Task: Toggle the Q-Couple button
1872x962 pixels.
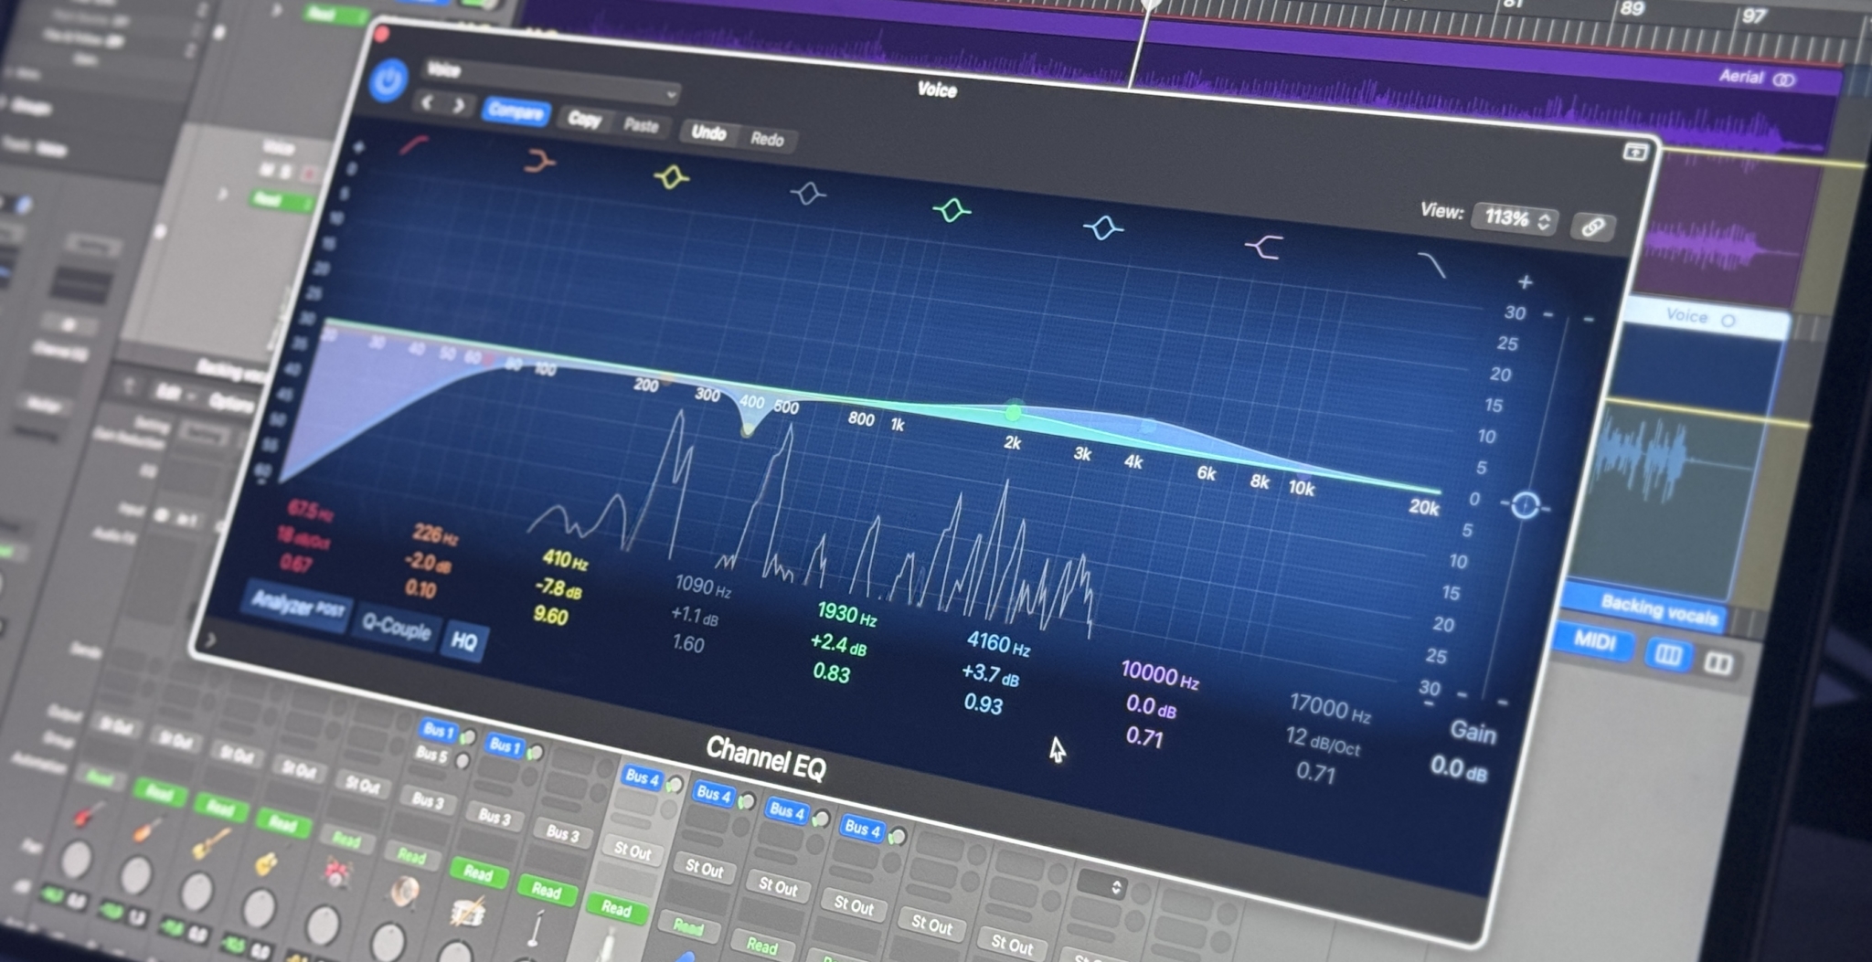Action: click(397, 626)
